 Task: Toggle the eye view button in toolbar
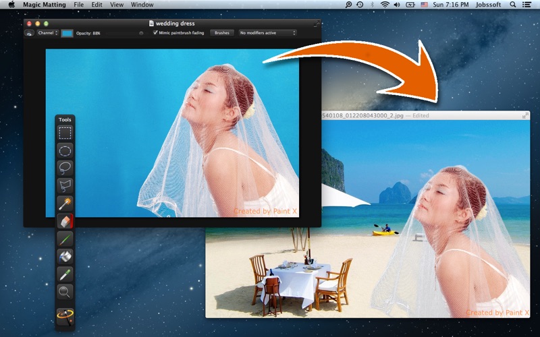click(29, 32)
